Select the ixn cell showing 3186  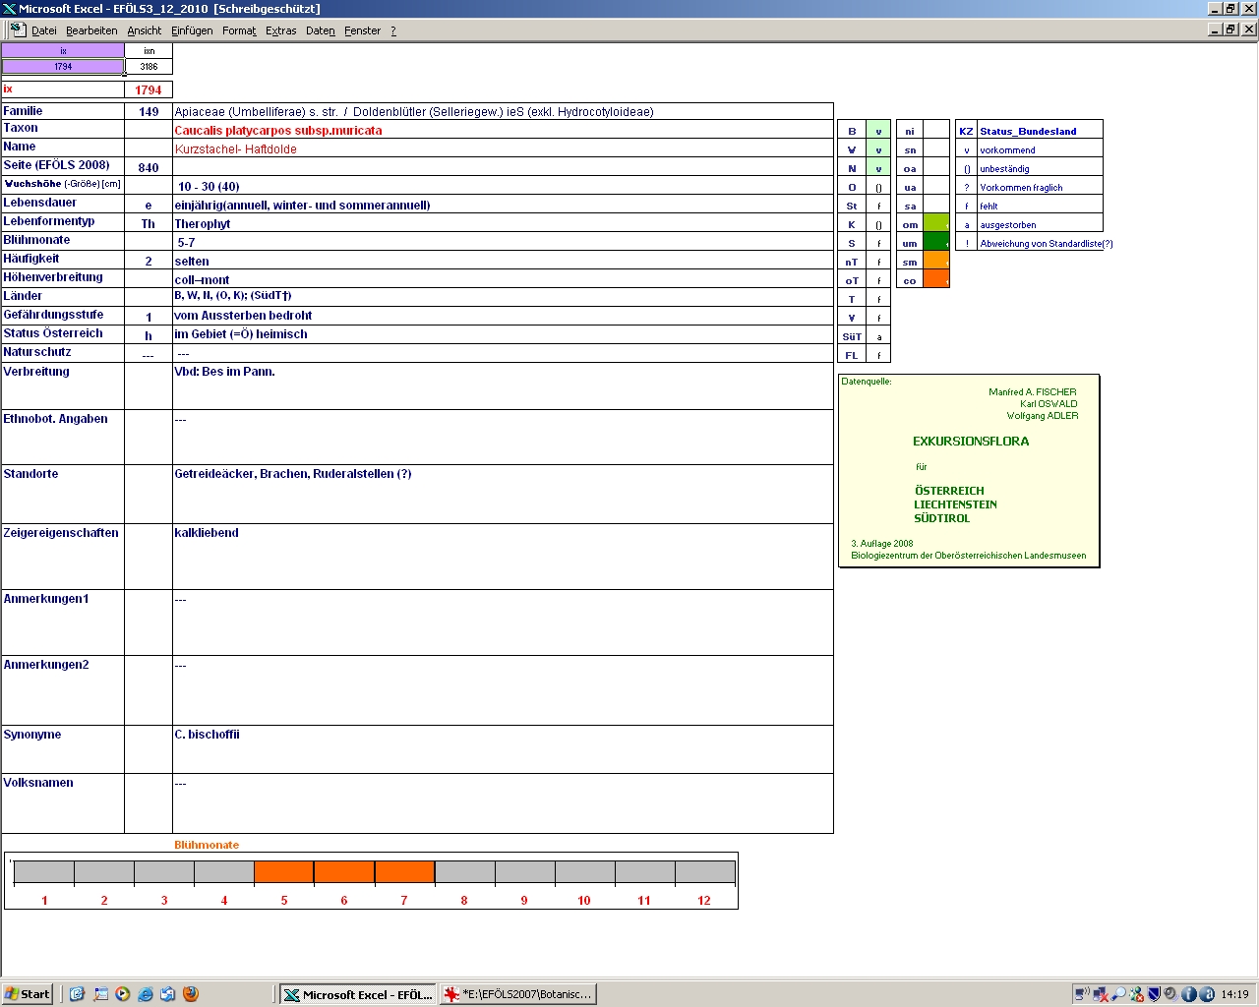click(x=149, y=67)
